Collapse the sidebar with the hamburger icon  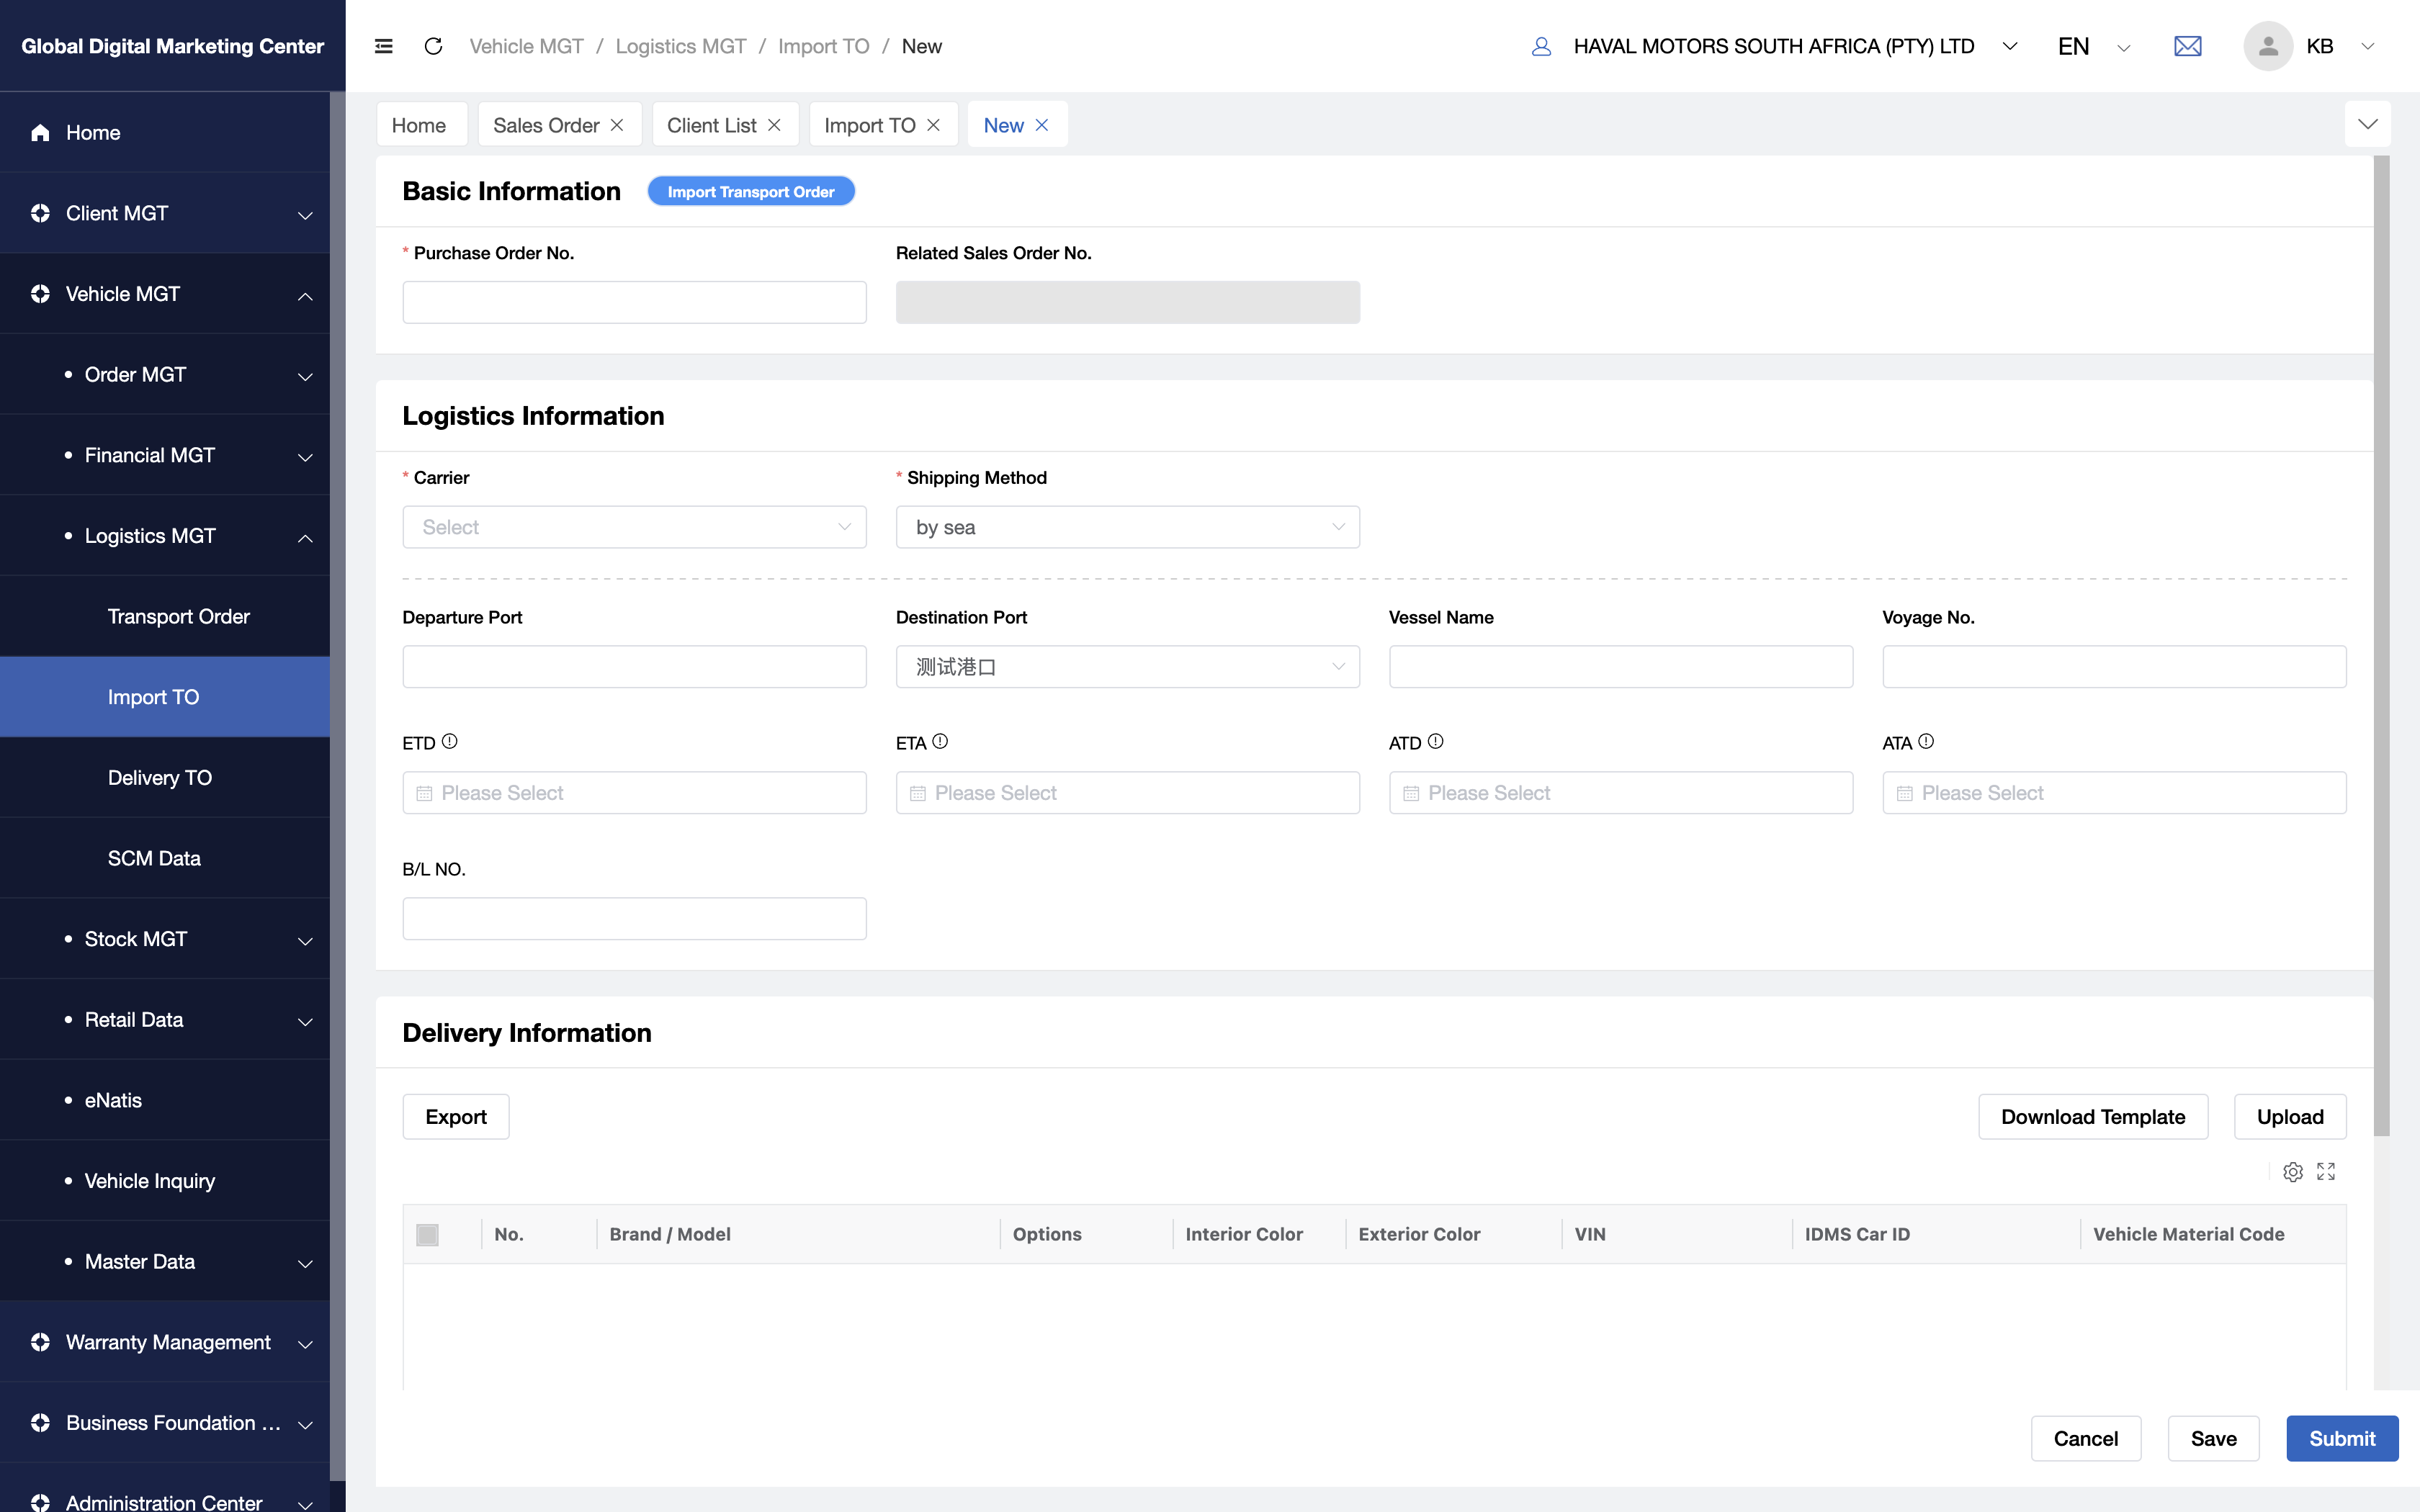point(383,46)
